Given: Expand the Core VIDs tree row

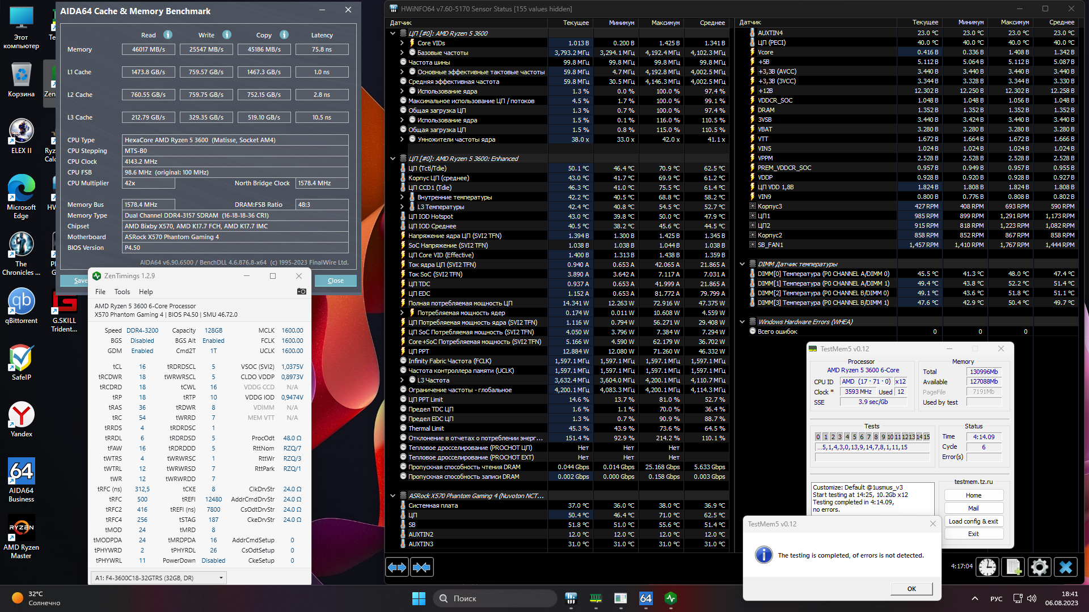Looking at the screenshot, I should tap(402, 43).
